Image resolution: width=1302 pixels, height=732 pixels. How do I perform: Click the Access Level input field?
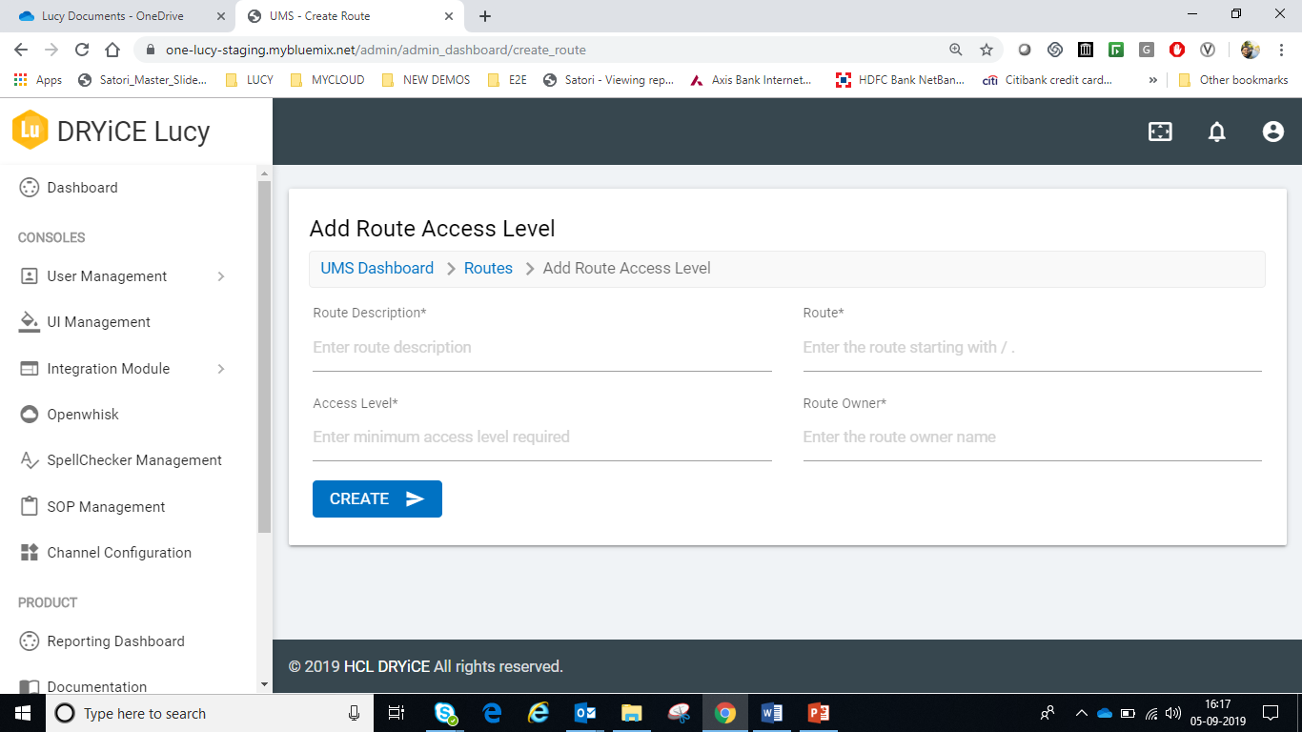[x=542, y=437]
